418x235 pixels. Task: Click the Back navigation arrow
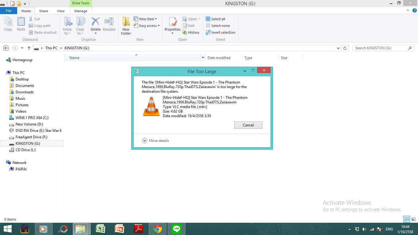tap(6, 48)
